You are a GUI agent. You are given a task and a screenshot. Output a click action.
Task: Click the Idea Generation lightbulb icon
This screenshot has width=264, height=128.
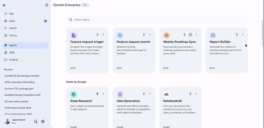click(120, 94)
